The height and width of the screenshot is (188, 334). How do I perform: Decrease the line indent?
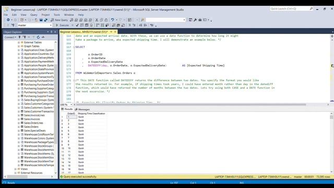pos(140,25)
